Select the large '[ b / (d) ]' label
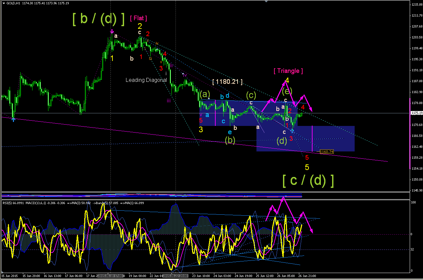423x280 pixels. [x=99, y=19]
